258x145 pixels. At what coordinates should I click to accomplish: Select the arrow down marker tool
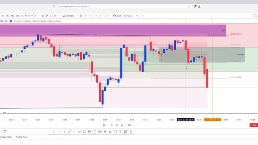(105, 132)
